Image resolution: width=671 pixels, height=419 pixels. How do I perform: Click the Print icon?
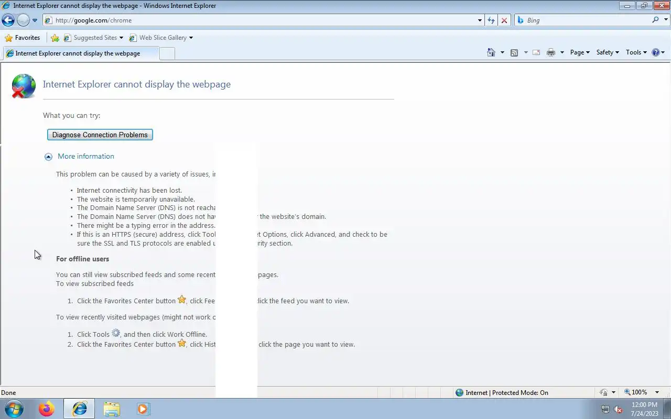550,52
